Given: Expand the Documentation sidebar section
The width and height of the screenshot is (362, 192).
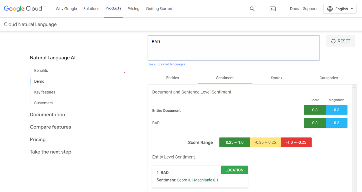Looking at the screenshot, I should click(x=47, y=115).
